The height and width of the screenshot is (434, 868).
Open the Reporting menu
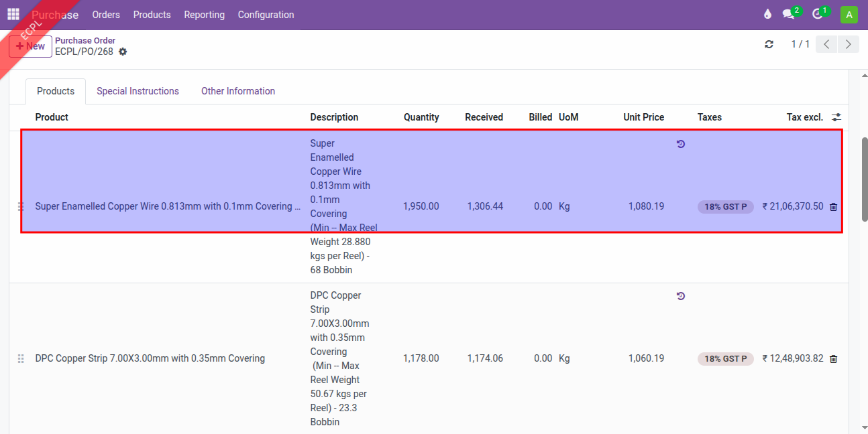(204, 15)
